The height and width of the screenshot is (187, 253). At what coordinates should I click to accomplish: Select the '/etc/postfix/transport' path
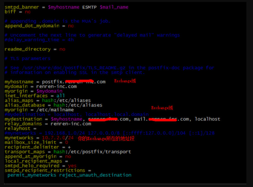pos(99,152)
